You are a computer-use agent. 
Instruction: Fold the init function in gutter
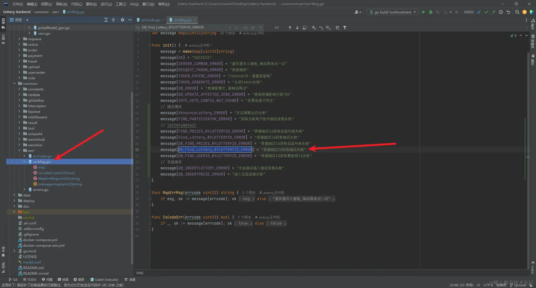tap(150, 45)
